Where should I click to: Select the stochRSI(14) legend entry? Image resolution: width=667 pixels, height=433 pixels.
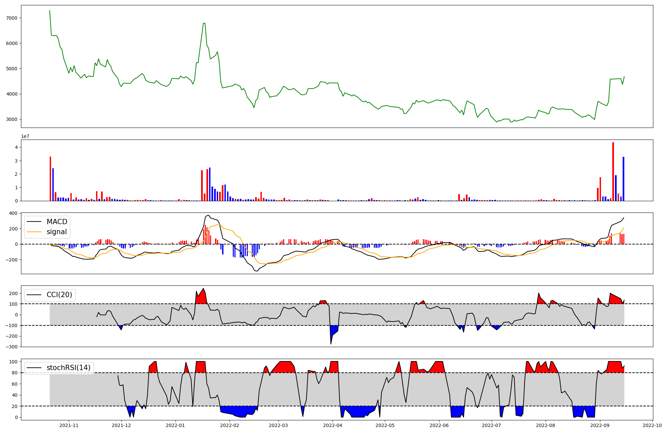click(x=68, y=368)
